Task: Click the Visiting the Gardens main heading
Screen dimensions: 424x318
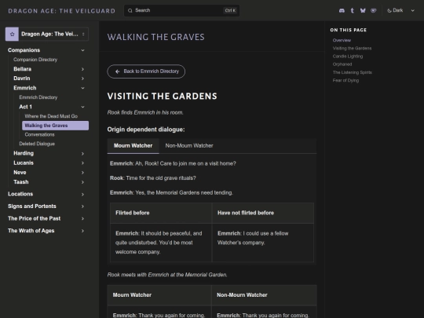Action: (x=163, y=97)
